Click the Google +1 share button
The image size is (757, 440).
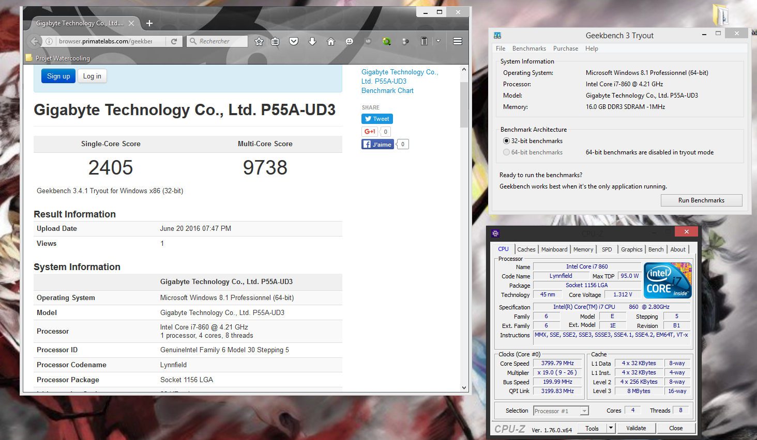[370, 132]
